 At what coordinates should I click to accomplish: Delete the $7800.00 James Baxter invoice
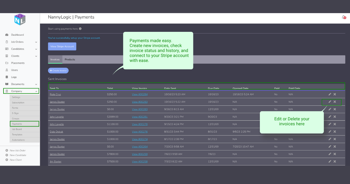click(x=335, y=154)
